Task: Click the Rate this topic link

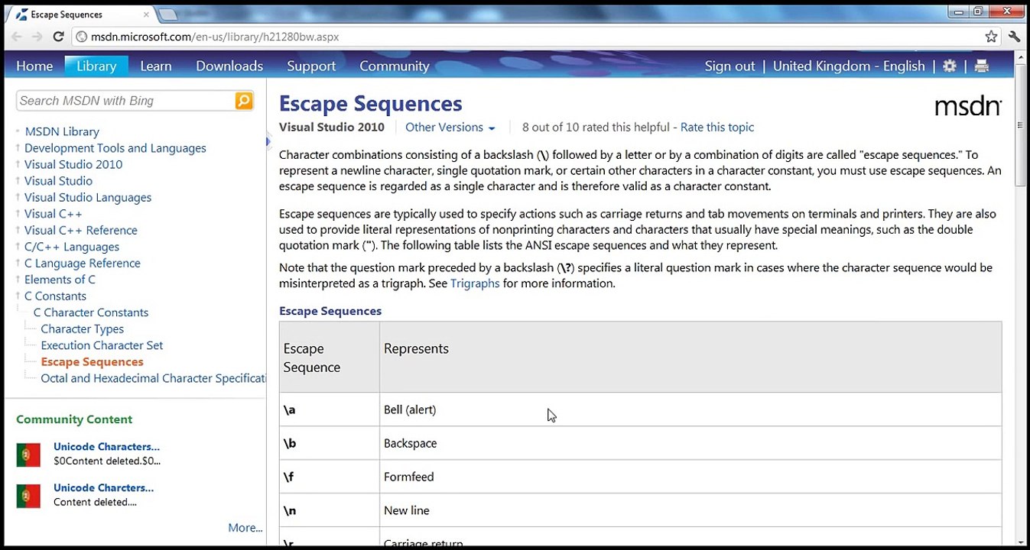Action: click(x=717, y=128)
